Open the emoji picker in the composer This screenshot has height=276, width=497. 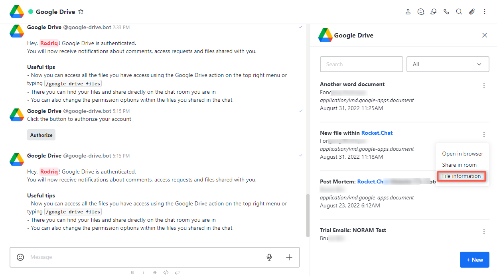click(20, 257)
